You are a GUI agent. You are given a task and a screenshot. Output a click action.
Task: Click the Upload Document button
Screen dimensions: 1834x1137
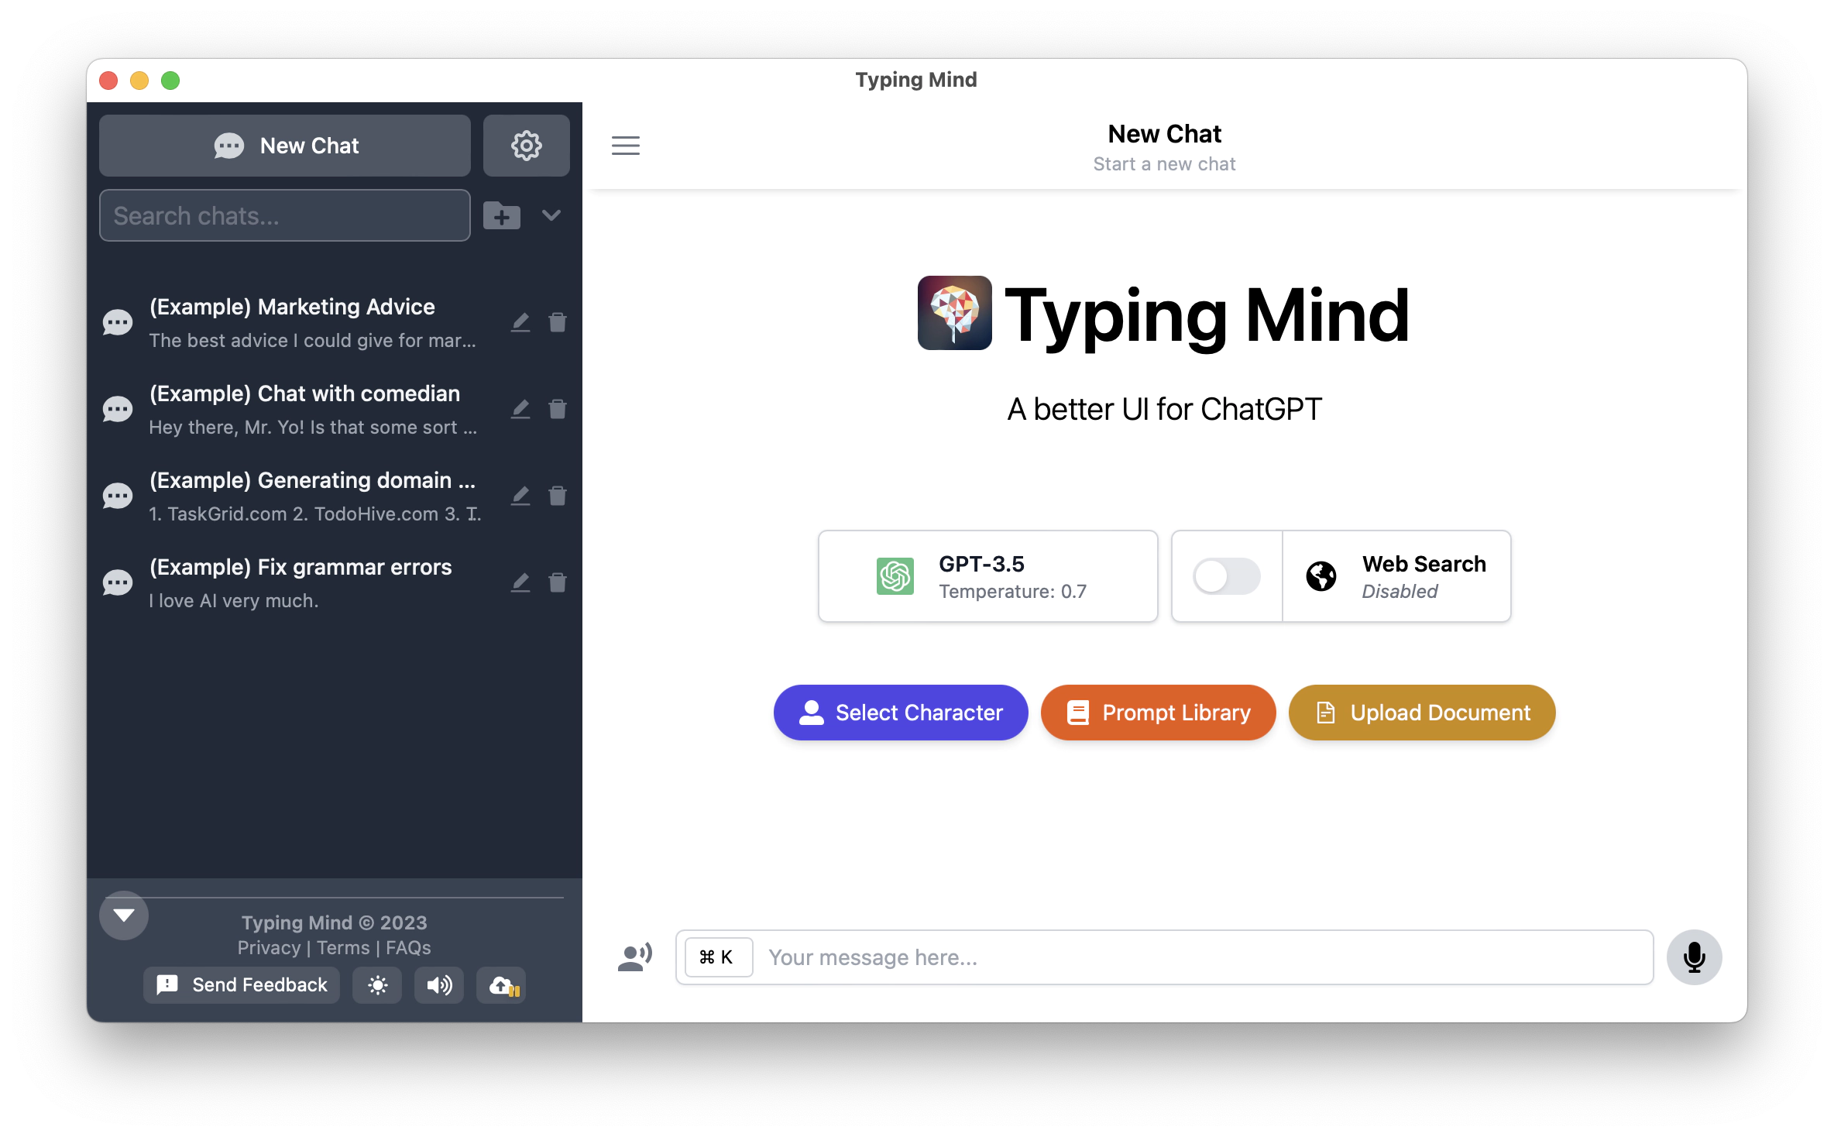coord(1422,713)
